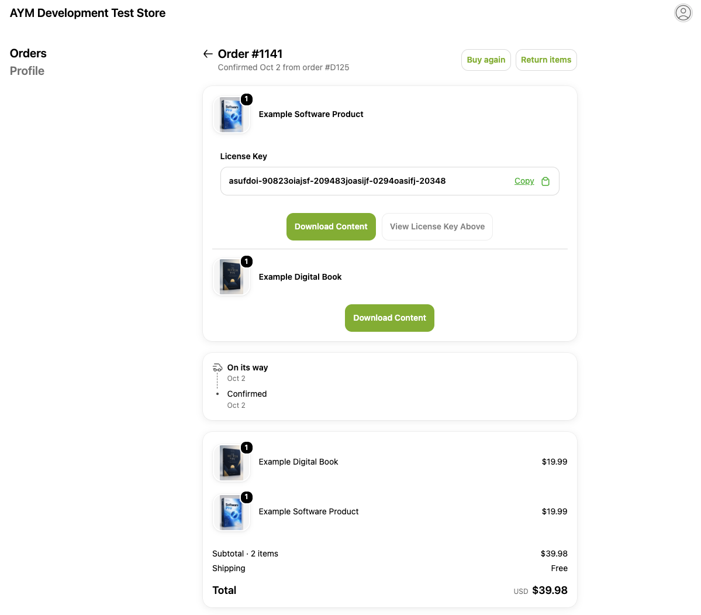
Task: Click the USD $39.98 total amount
Action: coord(540,590)
